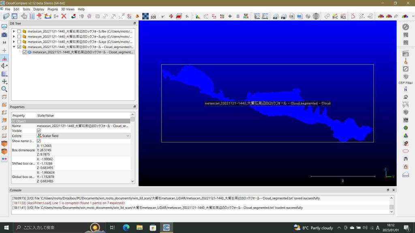The width and height of the screenshot is (415, 233).
Task: Uncheck the Cloud_segment child cloud checkbox
Action: coord(25,52)
